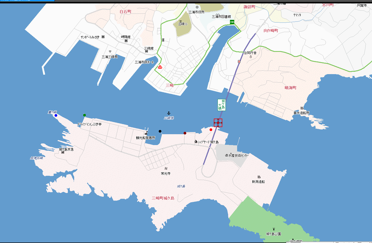Screen dimensions: 372x243
Task: Select the 合同庁舎 label
Action: (250, 53)
